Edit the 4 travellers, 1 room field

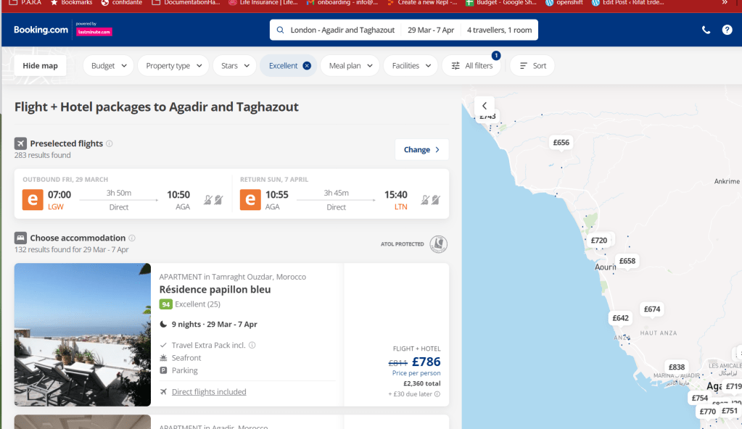pos(499,30)
